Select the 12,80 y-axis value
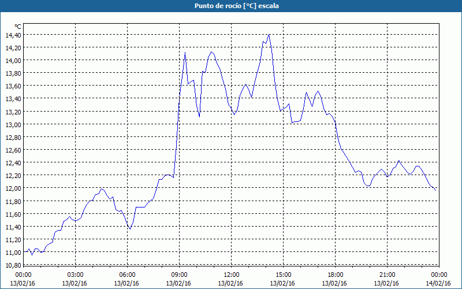Viewport: 462px width, 289px height. pyautogui.click(x=13, y=137)
